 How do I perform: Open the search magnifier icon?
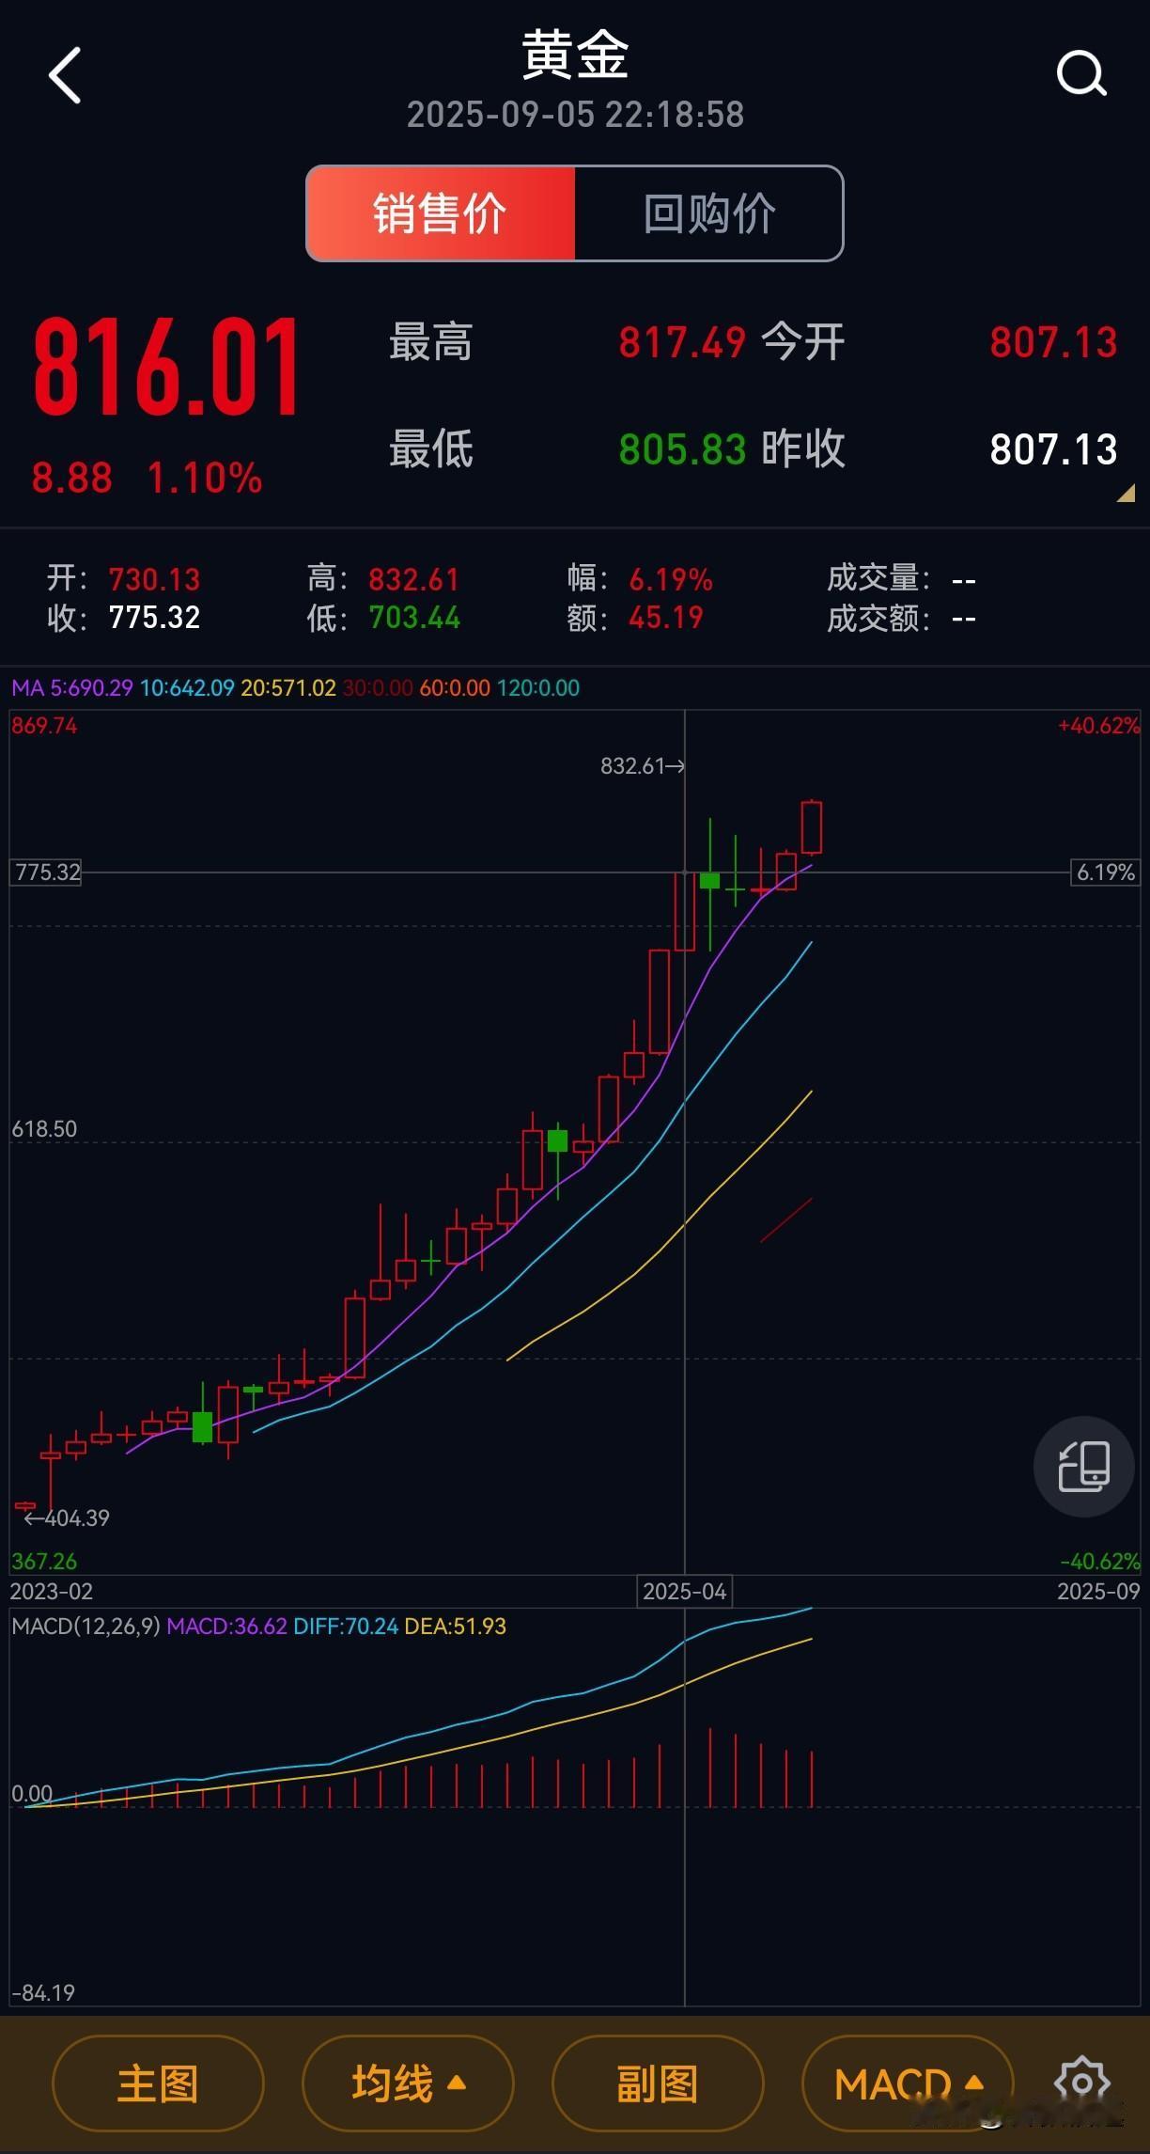1081,74
